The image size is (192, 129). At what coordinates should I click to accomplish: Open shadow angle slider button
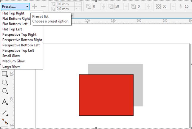click(x=103, y=7)
